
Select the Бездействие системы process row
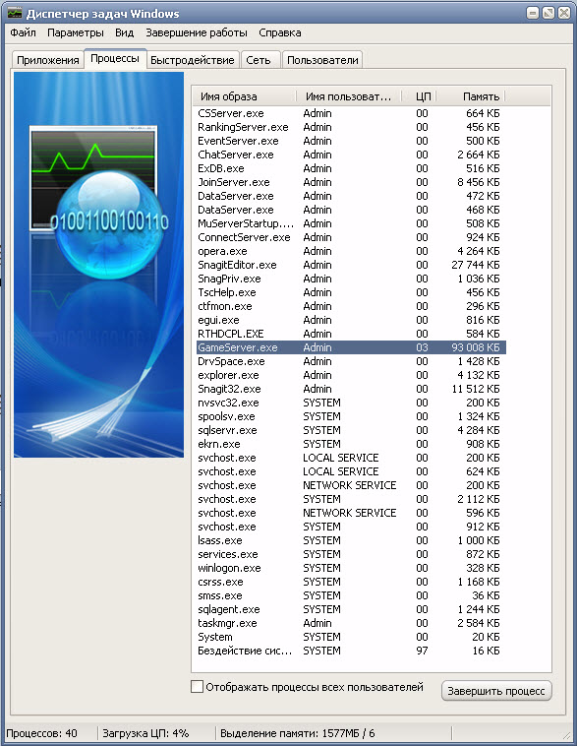[351, 652]
